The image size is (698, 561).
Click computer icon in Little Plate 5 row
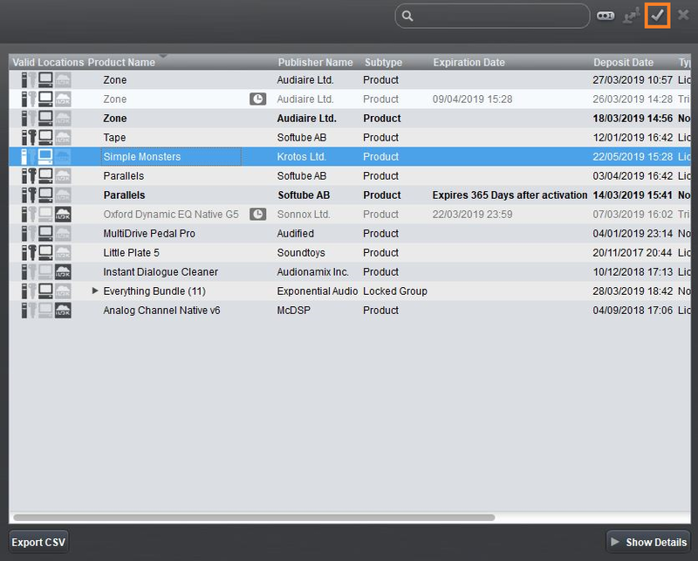tap(45, 252)
